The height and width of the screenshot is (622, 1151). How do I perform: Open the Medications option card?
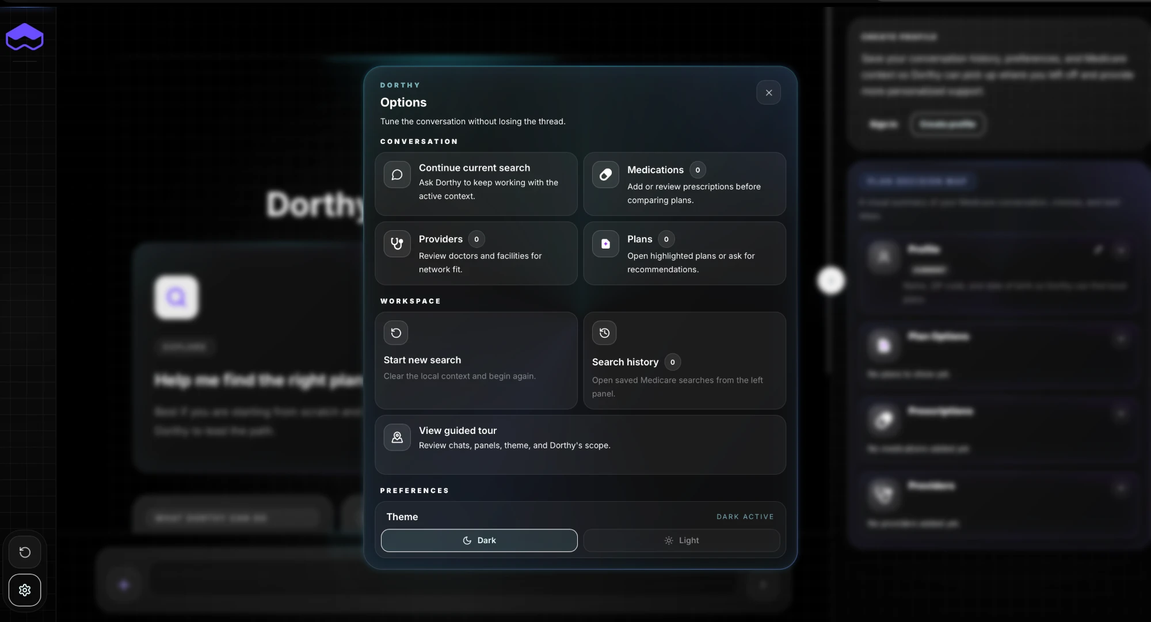tap(684, 184)
